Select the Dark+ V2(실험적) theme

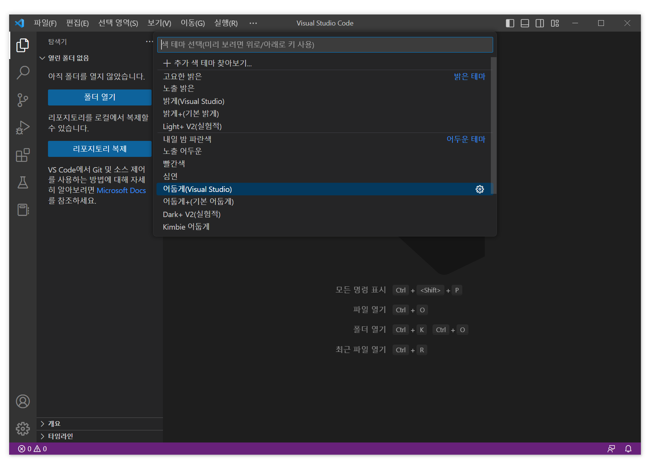point(324,214)
